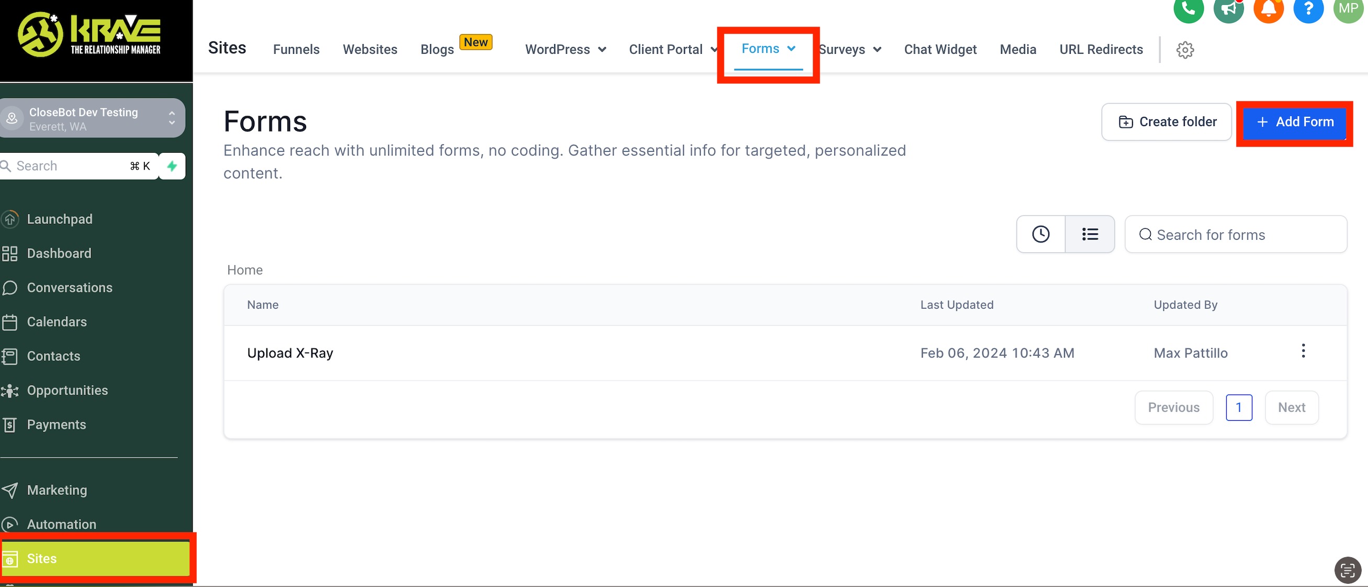Open the Sites settings gear icon

click(x=1185, y=50)
